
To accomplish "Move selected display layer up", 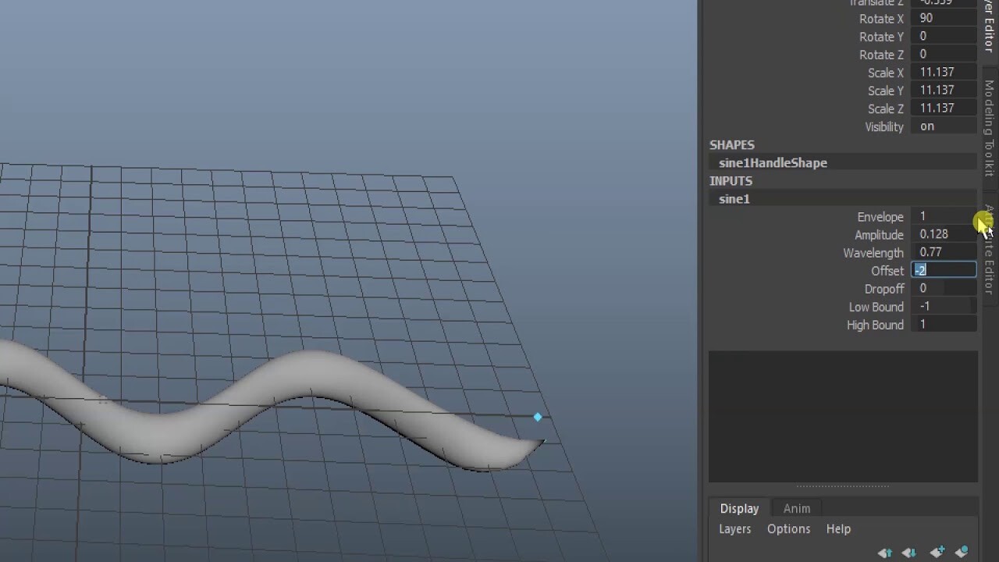I will [885, 552].
